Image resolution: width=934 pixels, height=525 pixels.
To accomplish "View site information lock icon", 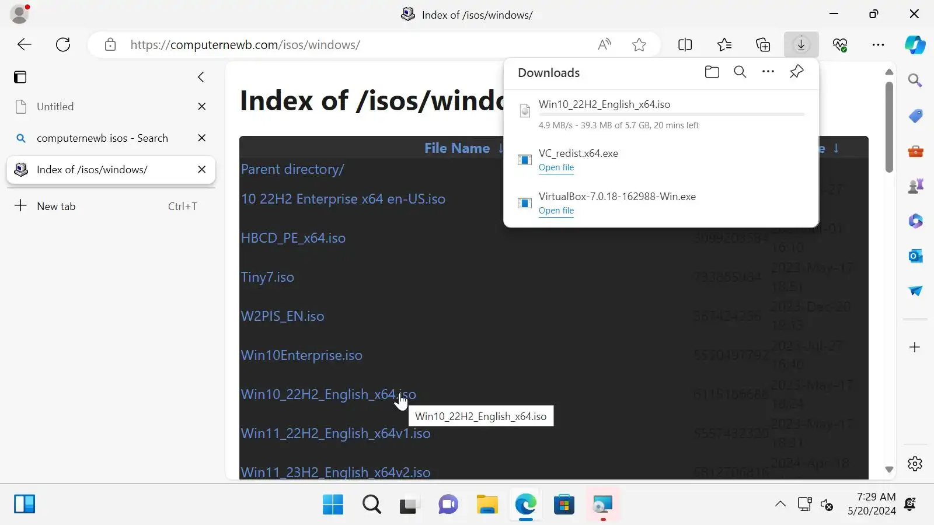I will (x=110, y=45).
